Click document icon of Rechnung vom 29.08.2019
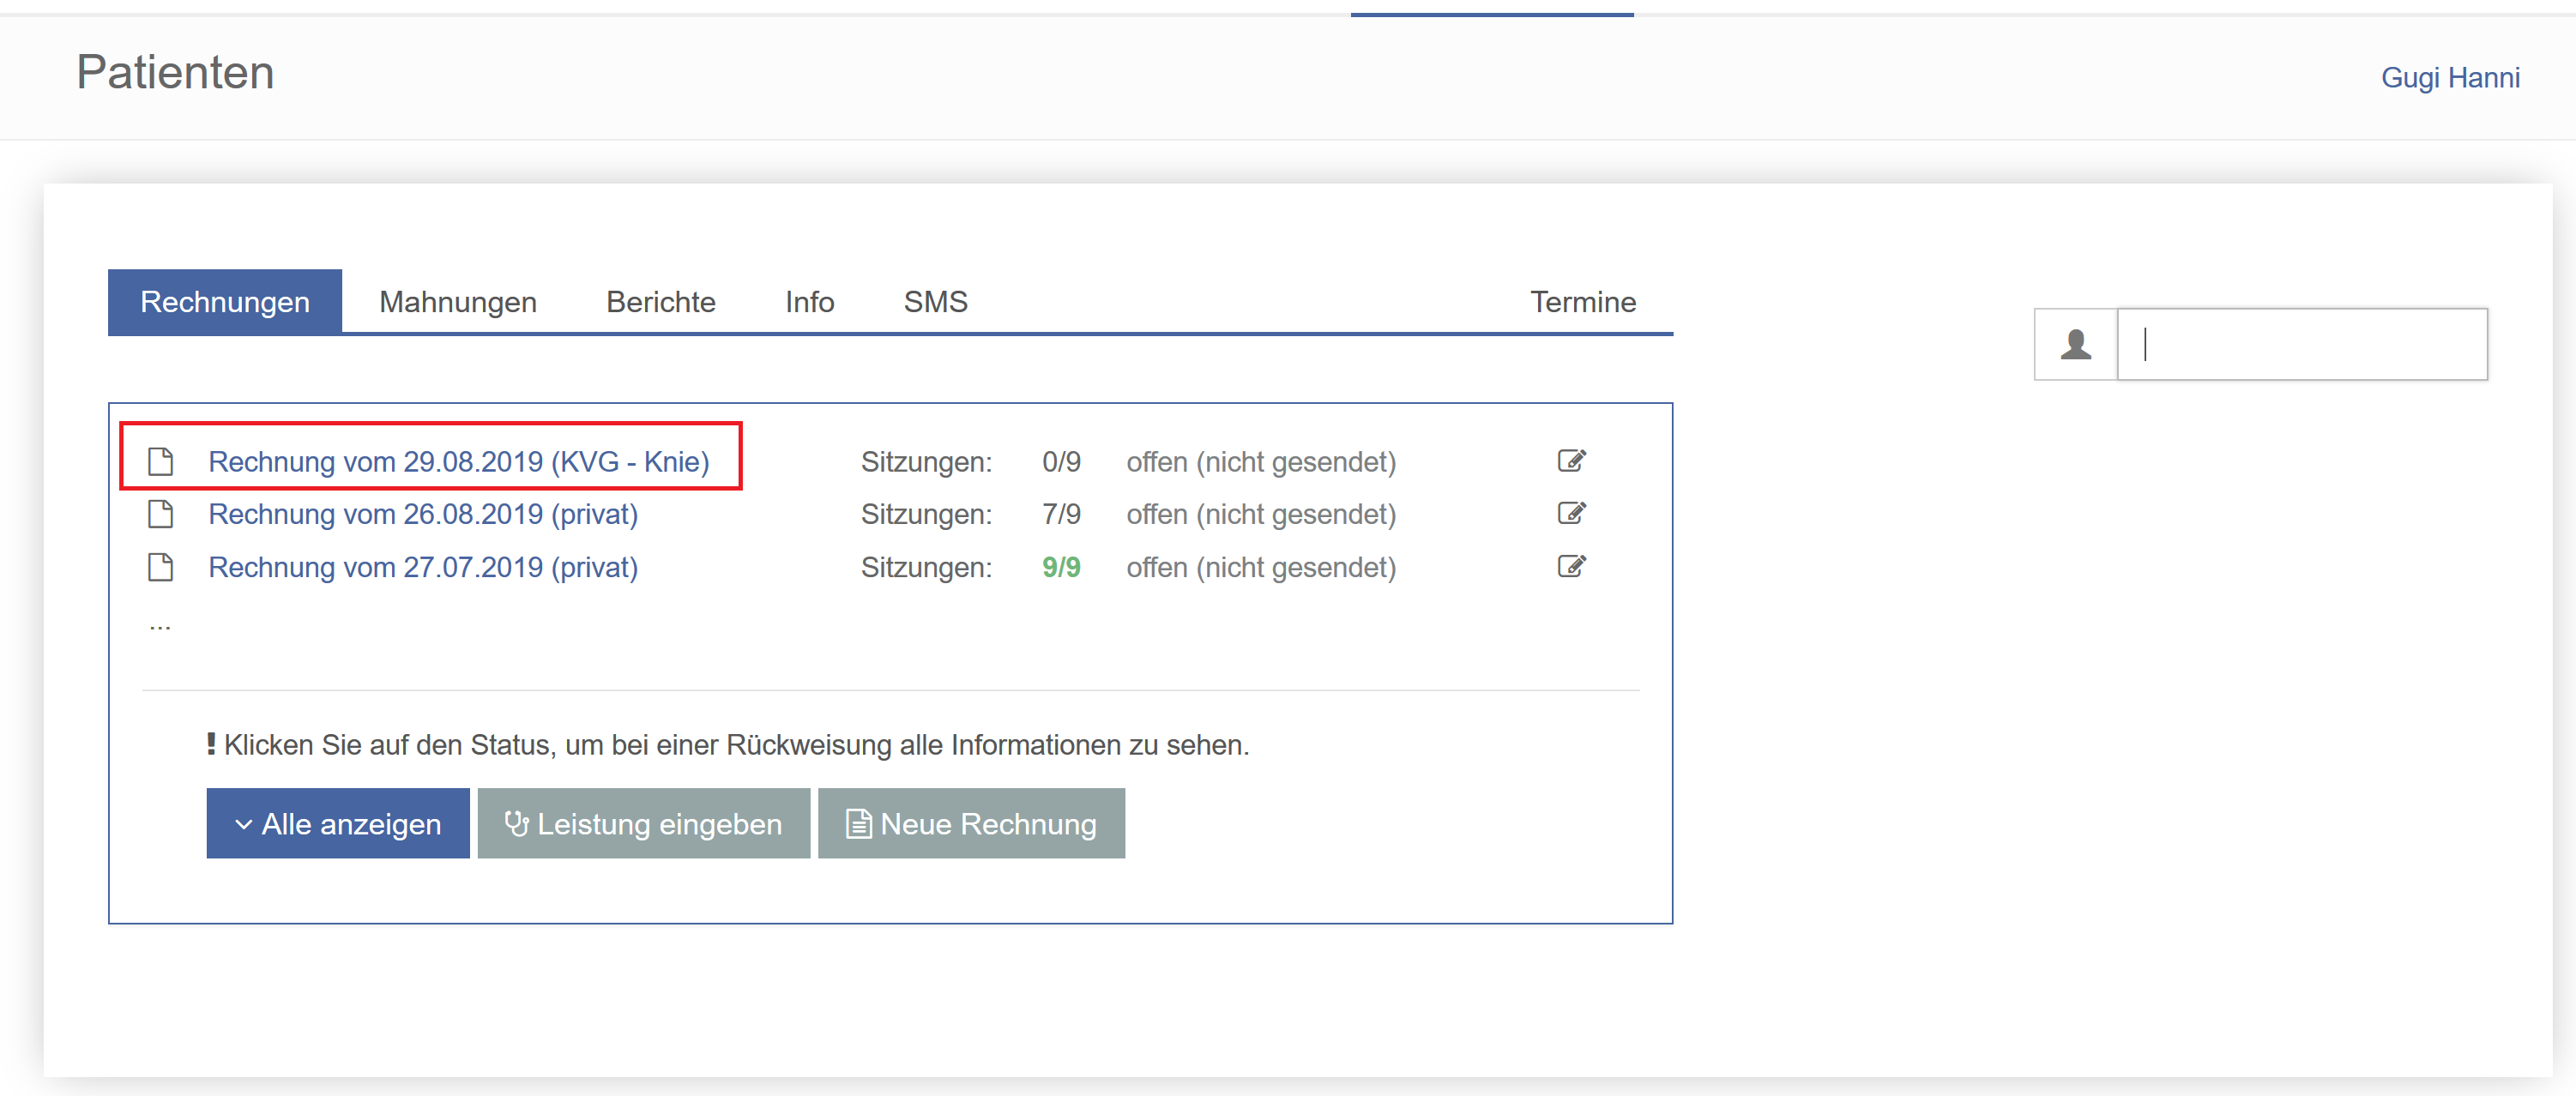This screenshot has width=2576, height=1096. (x=160, y=461)
